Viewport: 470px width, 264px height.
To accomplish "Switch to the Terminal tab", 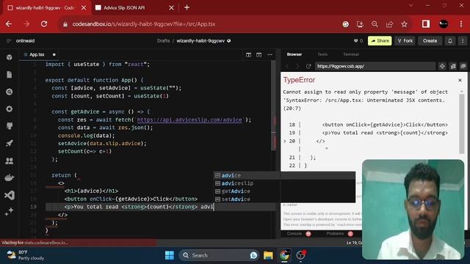I will tap(351, 54).
